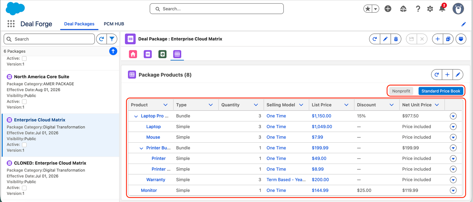
Task: Clone the Deal Package with copy icon
Action: (x=448, y=39)
